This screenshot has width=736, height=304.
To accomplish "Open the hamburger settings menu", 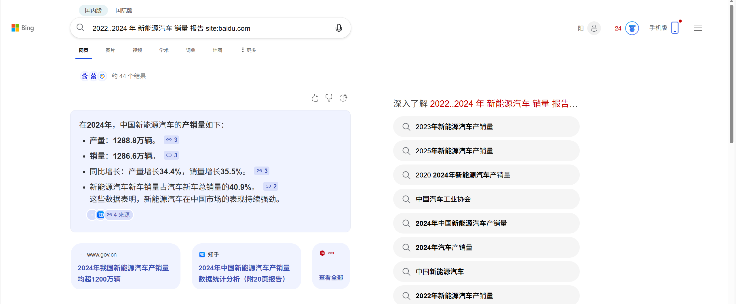I will coord(698,28).
